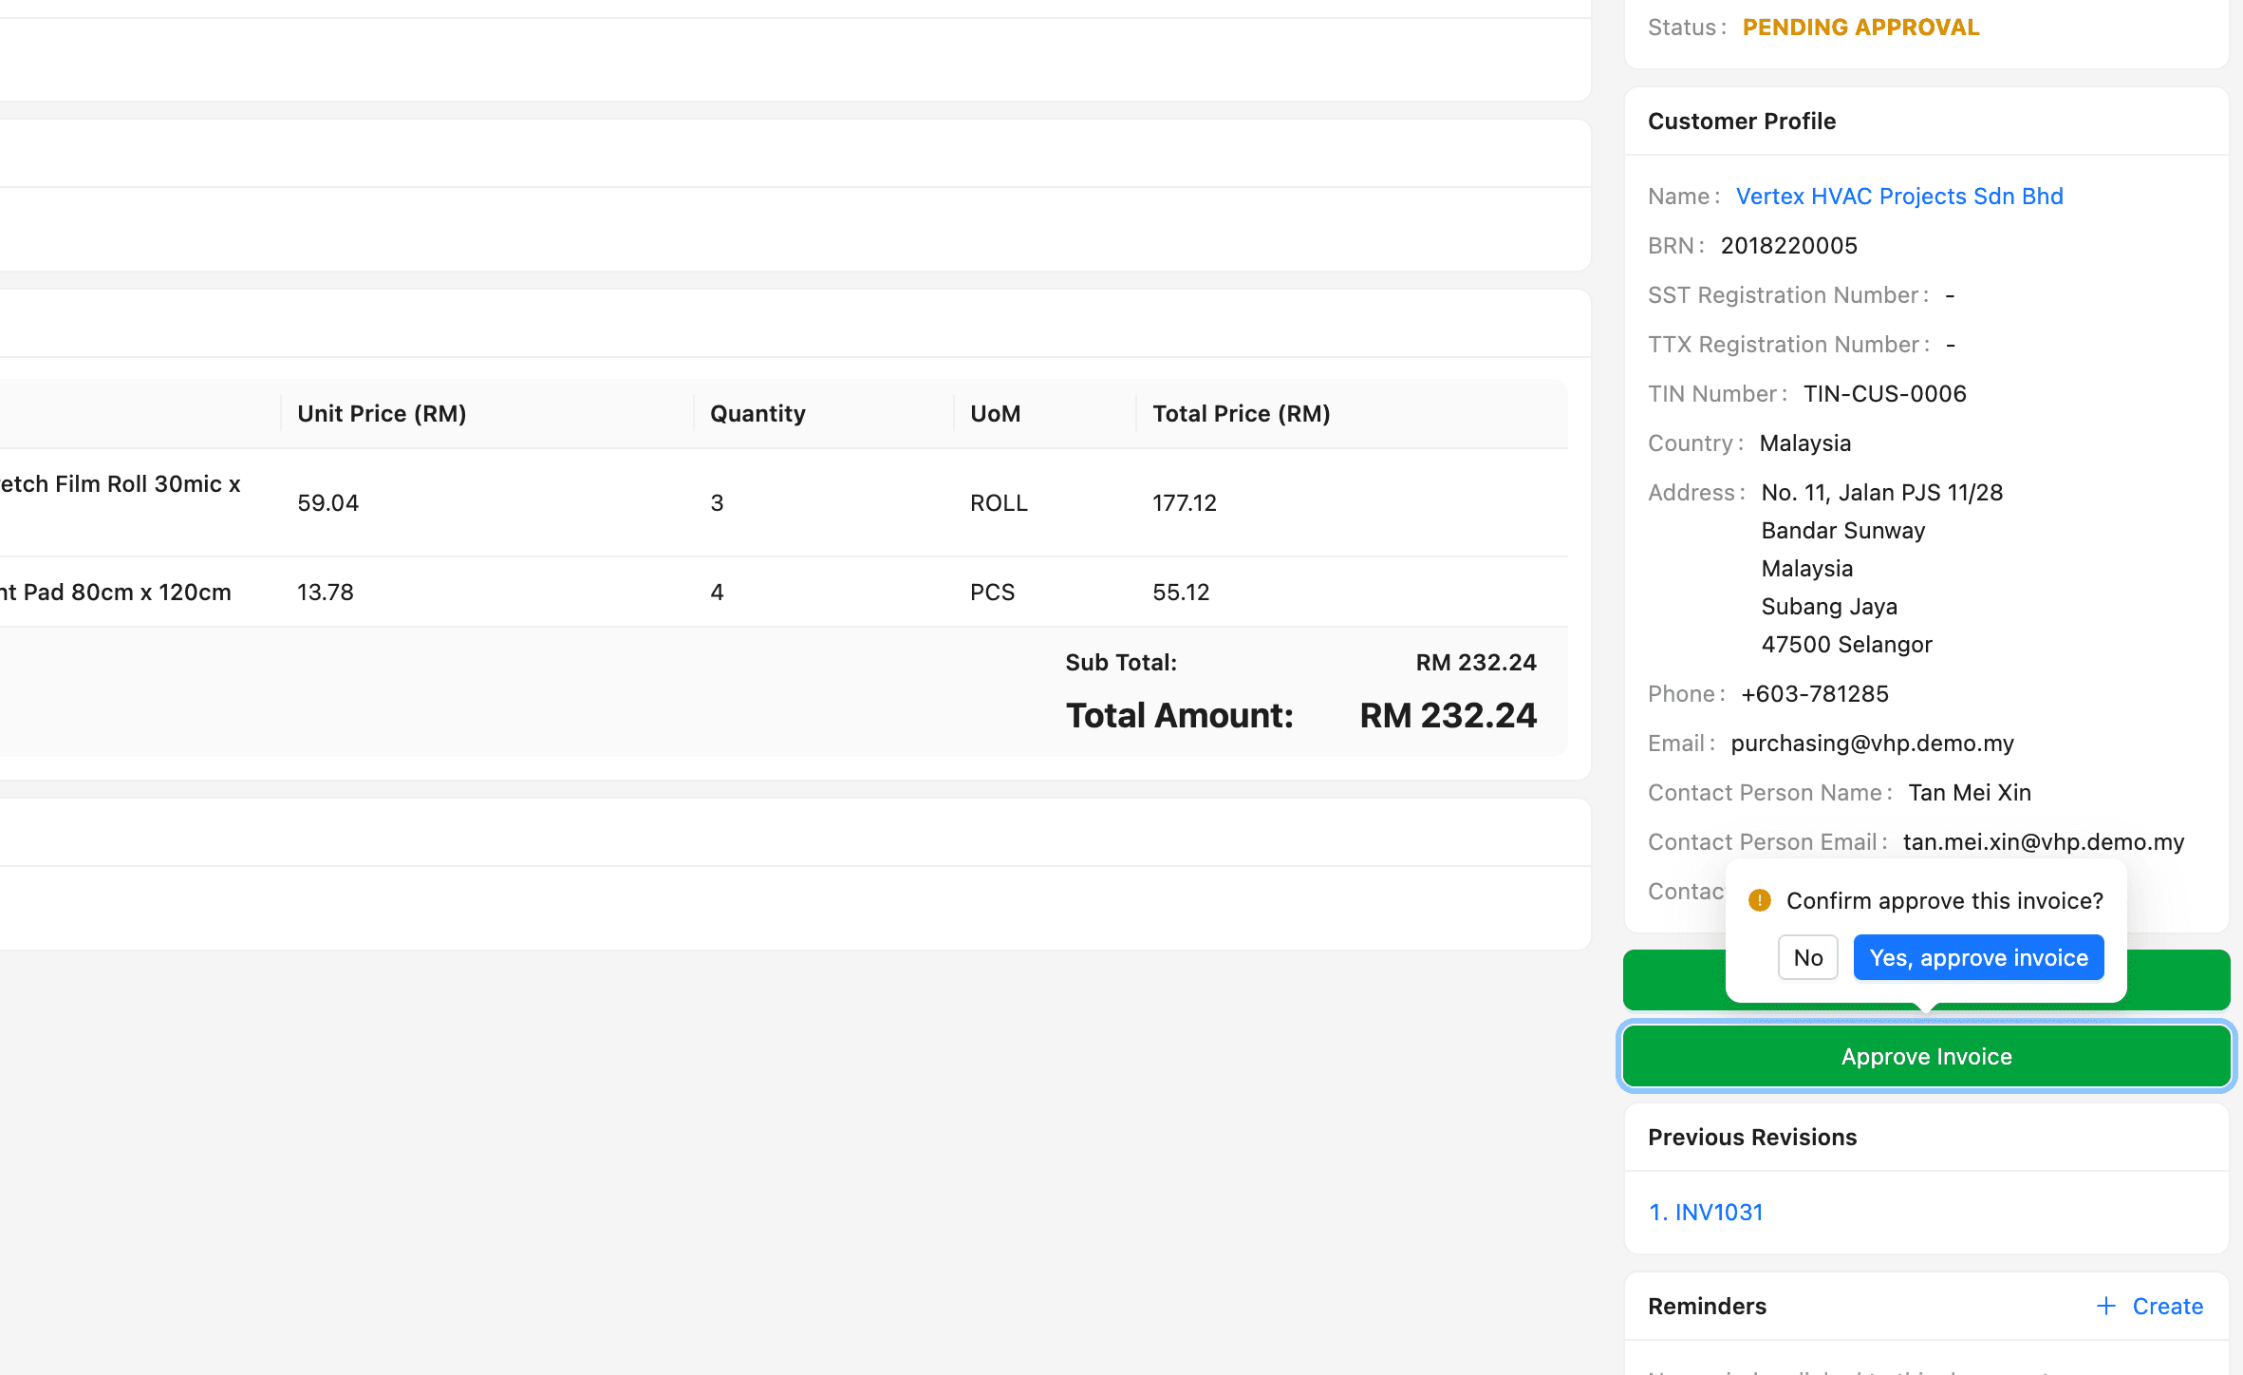Select the Pad 80cm x 120cm row
Viewport: 2243px width, 1375px height.
click(x=116, y=592)
